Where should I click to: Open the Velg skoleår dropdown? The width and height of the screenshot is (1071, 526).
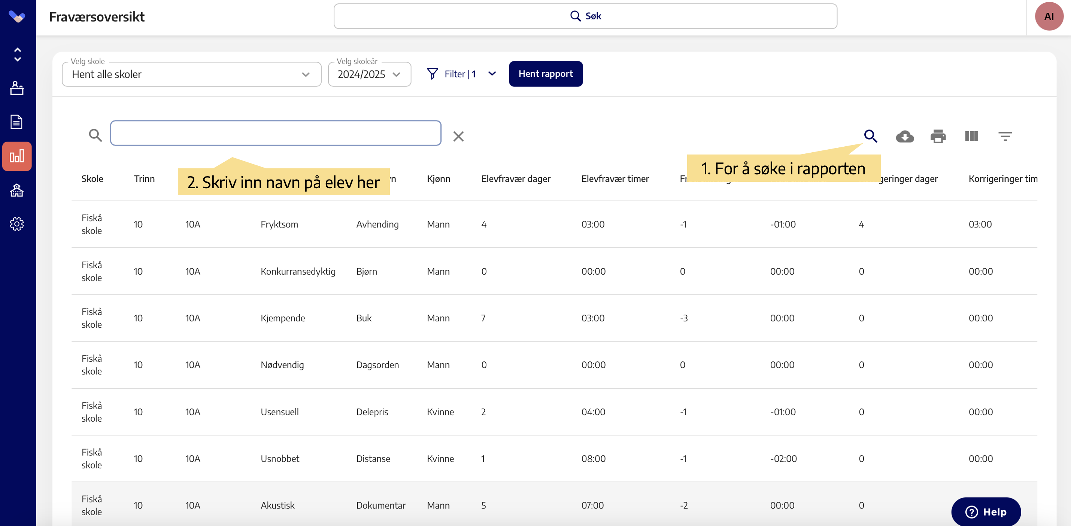(x=369, y=74)
